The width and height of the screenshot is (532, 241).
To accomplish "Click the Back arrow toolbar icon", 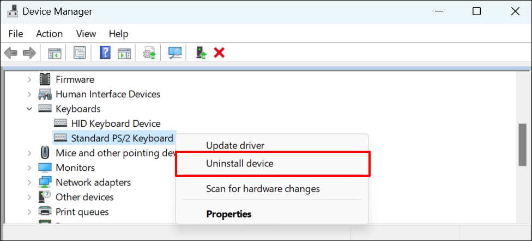I will (x=11, y=53).
